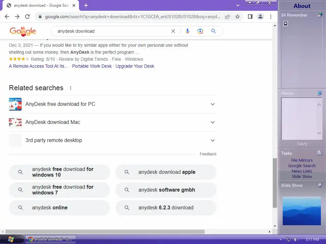Click Feedback link under related searches
326x244 pixels.
pos(208,154)
